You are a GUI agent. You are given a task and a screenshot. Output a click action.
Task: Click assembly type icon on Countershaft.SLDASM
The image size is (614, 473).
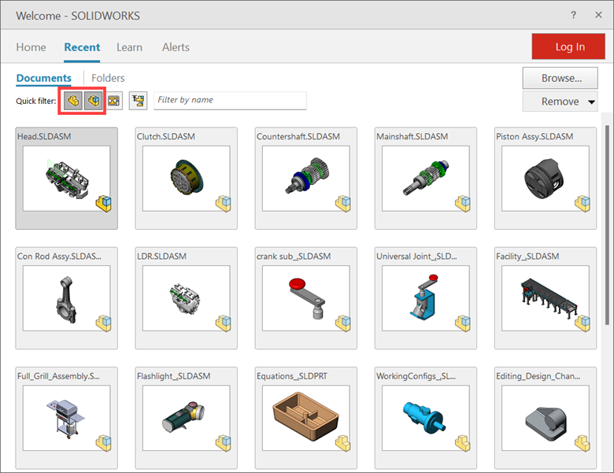coord(343,204)
